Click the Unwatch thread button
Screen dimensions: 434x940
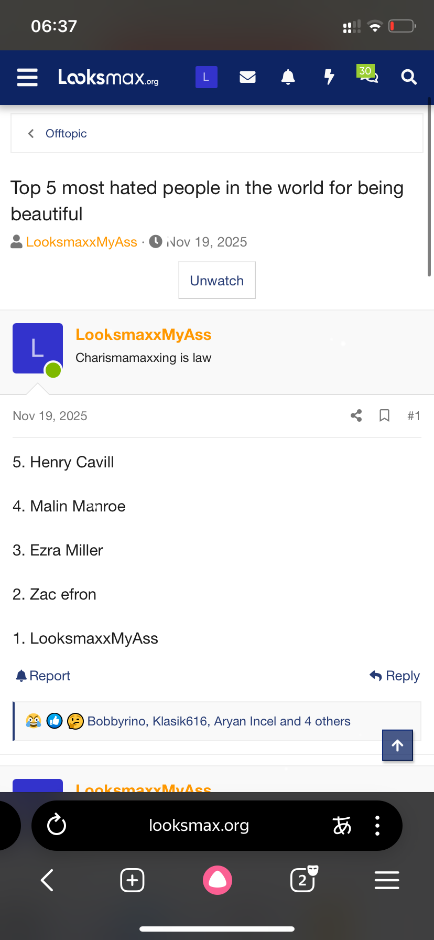(x=217, y=281)
